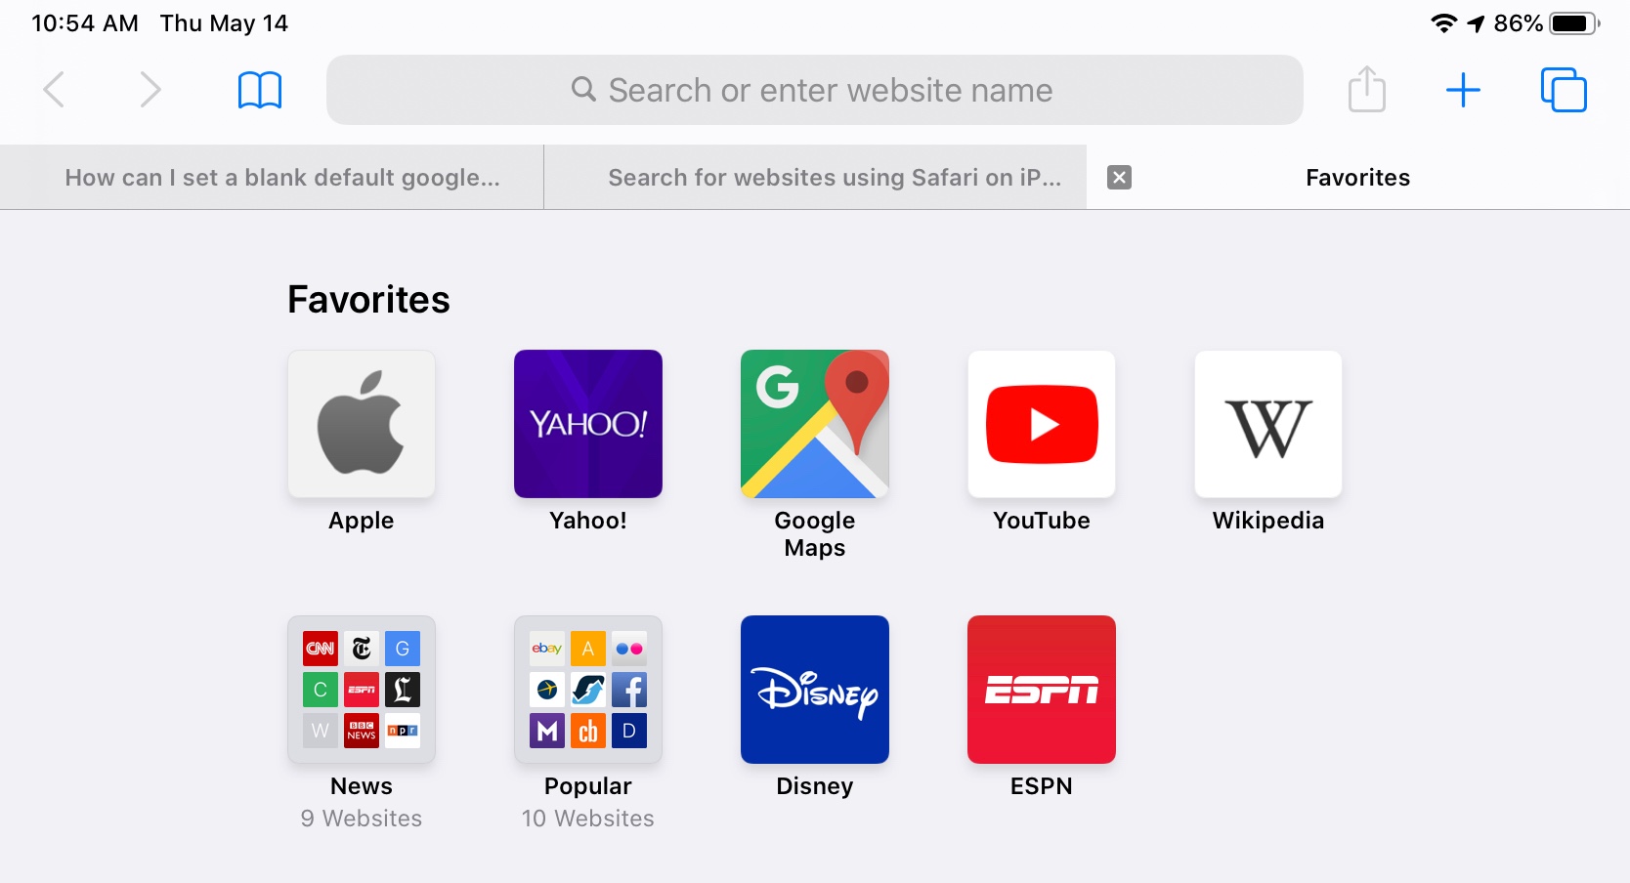Tap the 86% battery percentage text
Screen dimensions: 1630x883
[x=1519, y=23]
